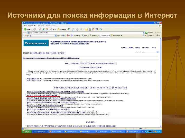Click the scrollbar up arrow
The width and height of the screenshot is (185, 138).
(x=161, y=39)
